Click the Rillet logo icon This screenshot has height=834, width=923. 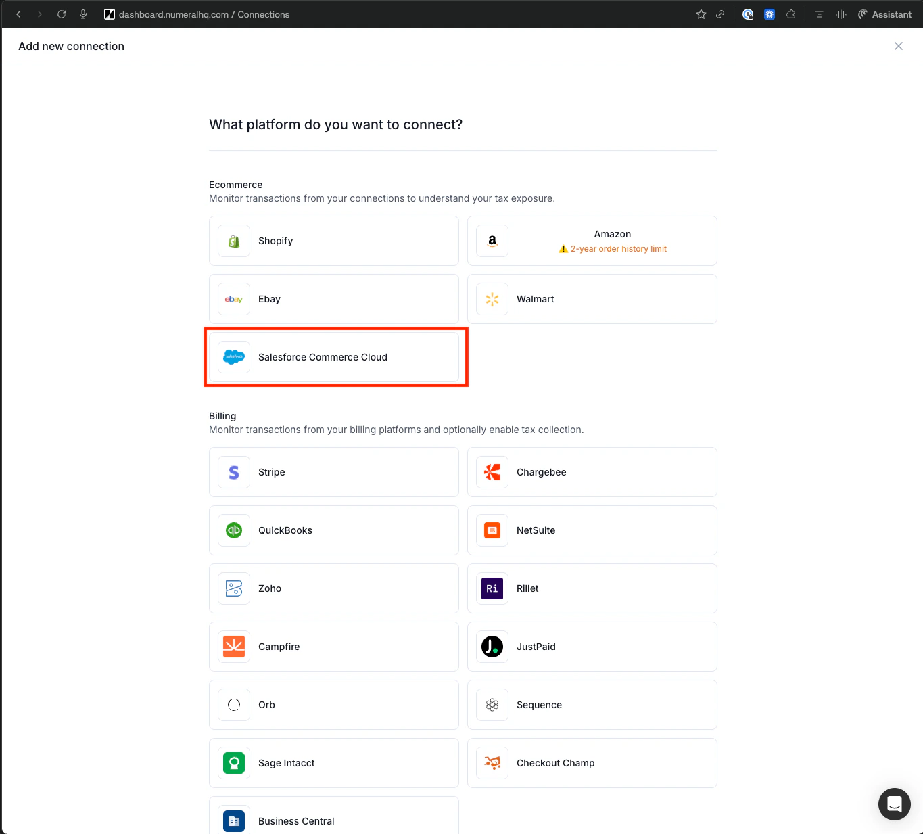492,588
